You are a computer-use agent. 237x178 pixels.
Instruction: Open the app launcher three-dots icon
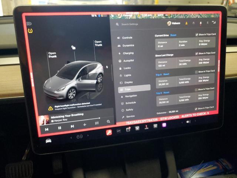(119, 131)
